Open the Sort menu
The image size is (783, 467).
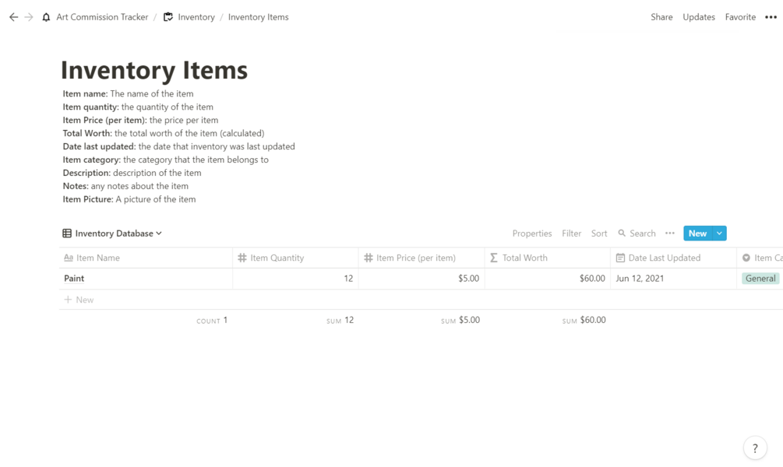pos(599,233)
